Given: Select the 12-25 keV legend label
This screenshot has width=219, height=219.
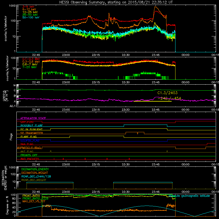Looking at the screenshot, I should pos(30,12).
